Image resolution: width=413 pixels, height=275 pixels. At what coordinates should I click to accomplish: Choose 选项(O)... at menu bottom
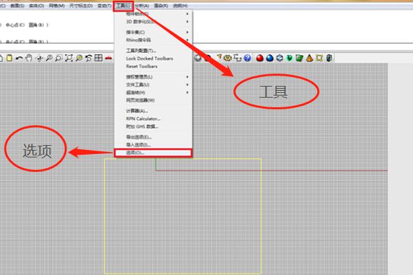coord(153,153)
